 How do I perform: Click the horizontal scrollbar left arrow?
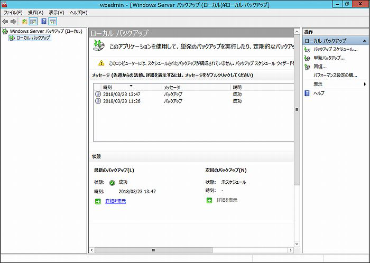pos(92,250)
